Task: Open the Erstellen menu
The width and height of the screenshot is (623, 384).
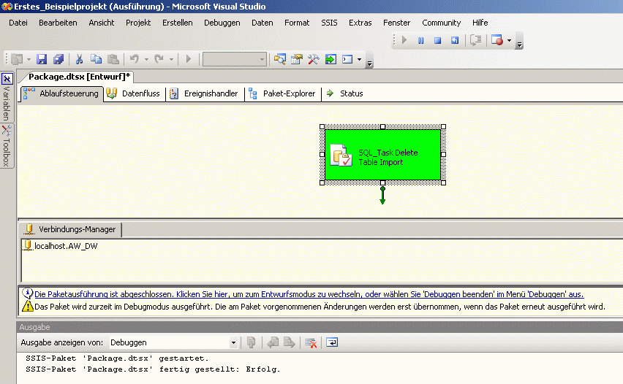Action: (x=178, y=23)
